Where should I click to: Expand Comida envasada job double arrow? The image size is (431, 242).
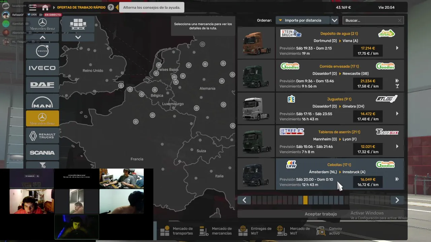[397, 81]
